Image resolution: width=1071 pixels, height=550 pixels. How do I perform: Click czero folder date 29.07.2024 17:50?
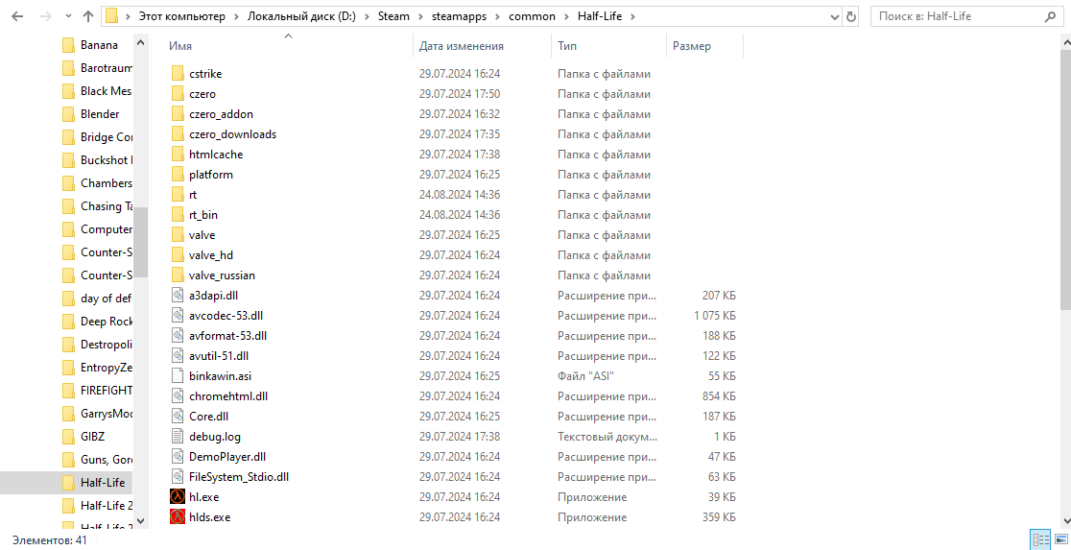coord(459,94)
